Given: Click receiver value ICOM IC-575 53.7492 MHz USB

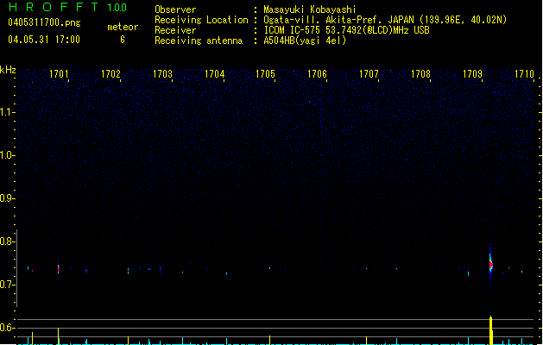Looking at the screenshot, I should pyautogui.click(x=346, y=30).
